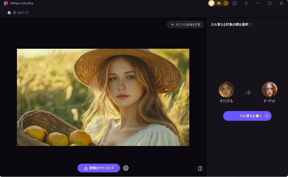Close the FotorPea window
Image resolution: width=288 pixels, height=177 pixels.
[x=281, y=3]
